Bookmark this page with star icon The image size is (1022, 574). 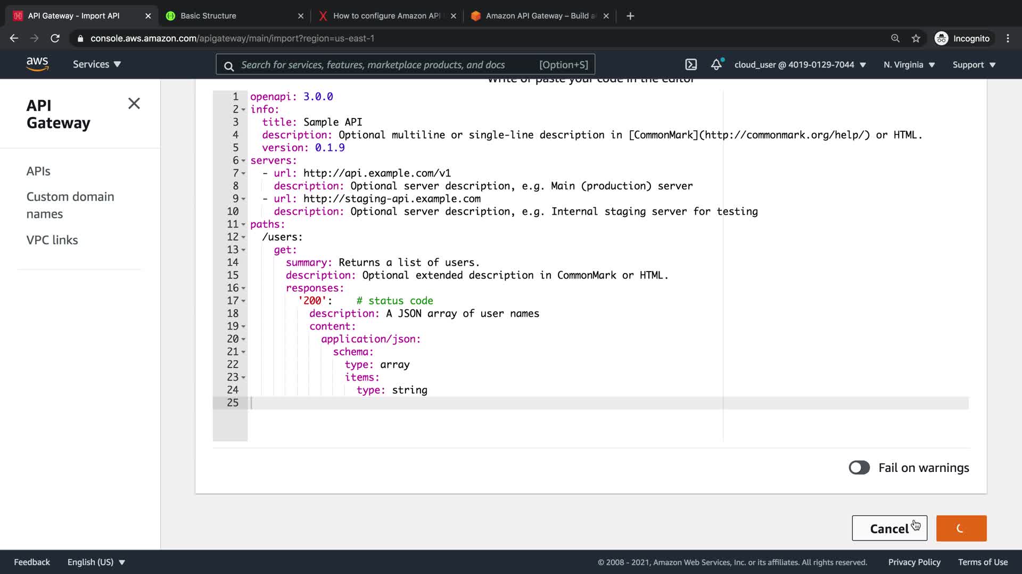coord(916,38)
